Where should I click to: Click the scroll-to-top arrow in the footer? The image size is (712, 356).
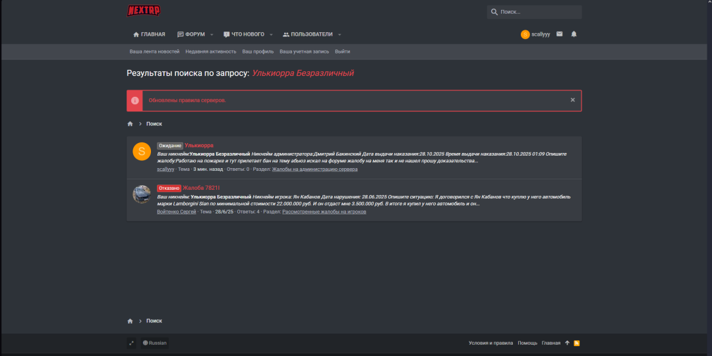(x=567, y=343)
